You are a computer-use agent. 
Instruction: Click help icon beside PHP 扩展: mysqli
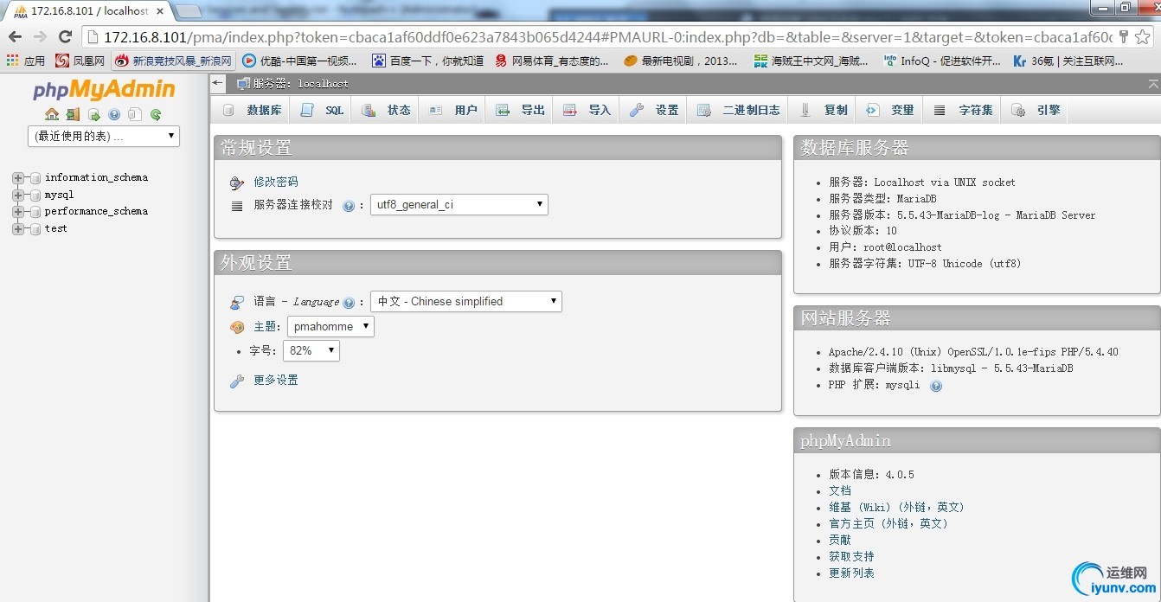pyautogui.click(x=936, y=386)
